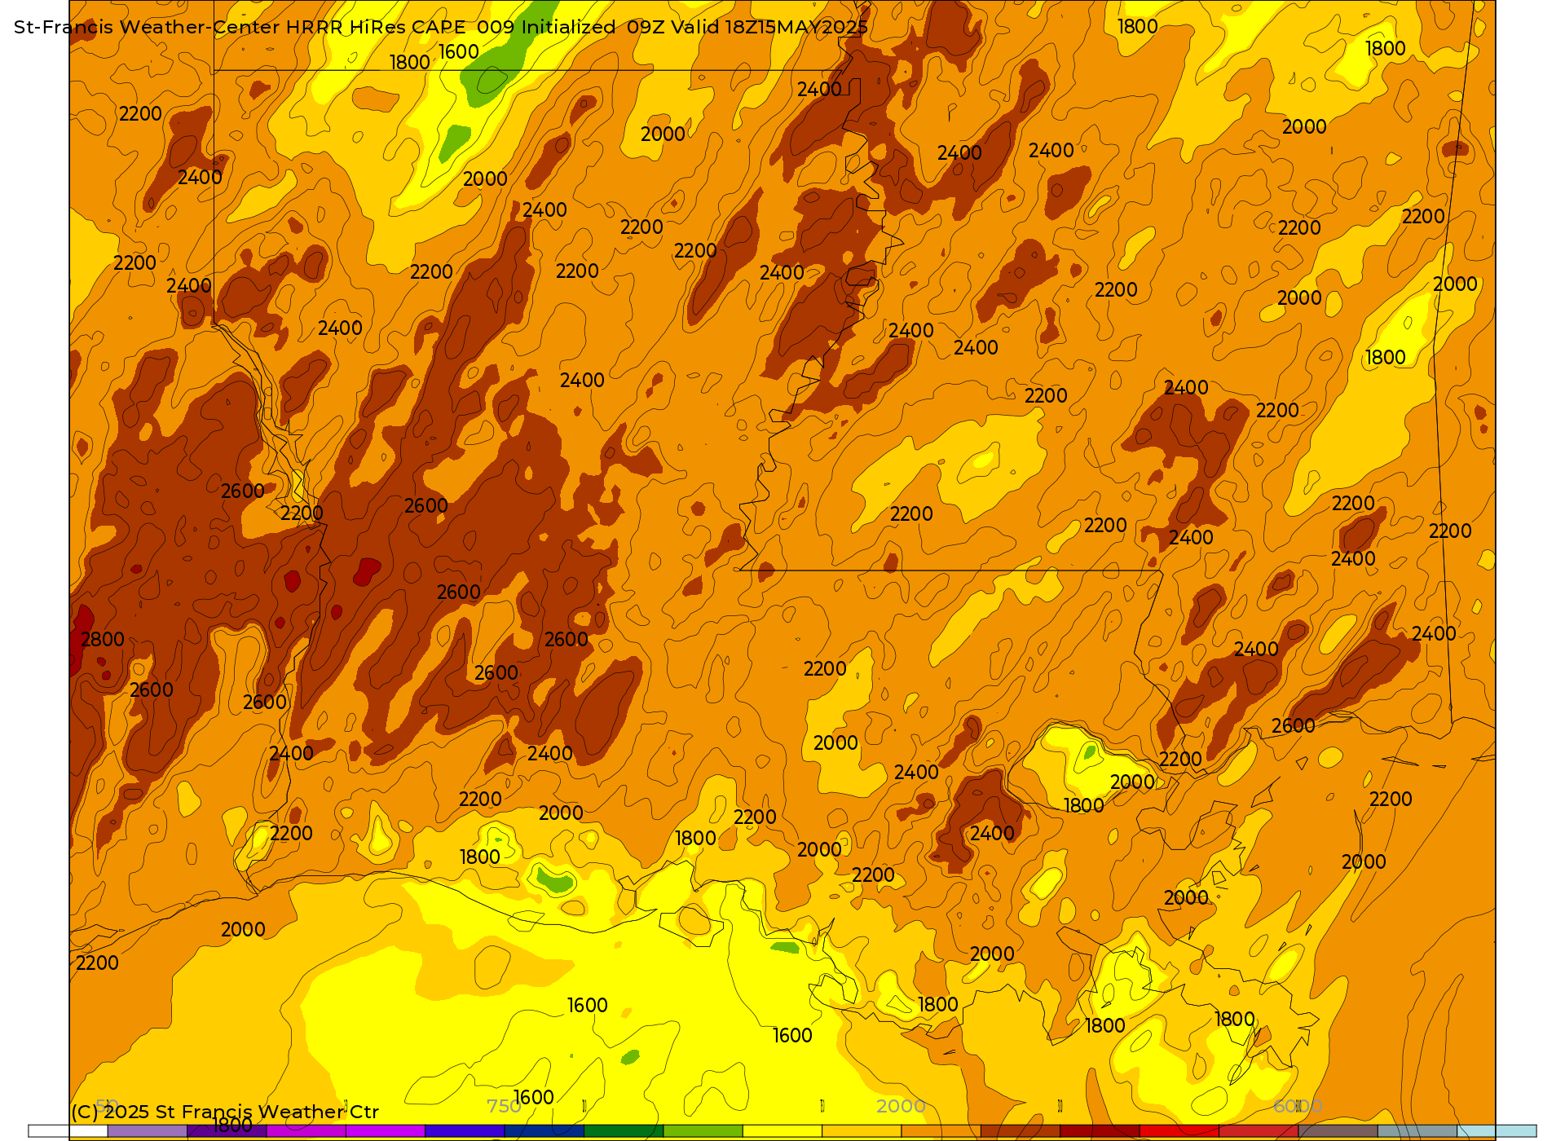The image size is (1565, 1141).
Task: Pick the gray-brown legend swatch
Action: (1338, 1131)
